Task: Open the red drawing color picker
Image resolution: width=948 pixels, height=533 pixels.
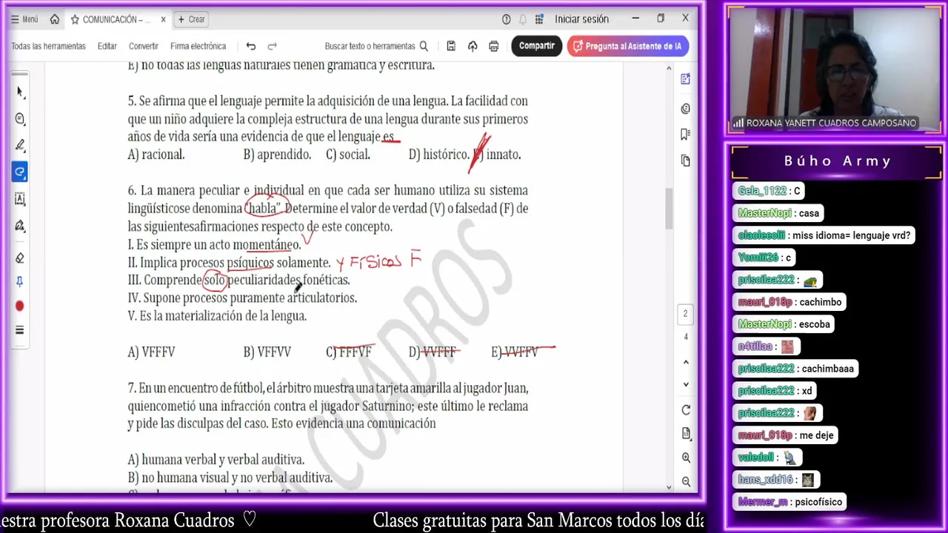Action: pyautogui.click(x=20, y=306)
